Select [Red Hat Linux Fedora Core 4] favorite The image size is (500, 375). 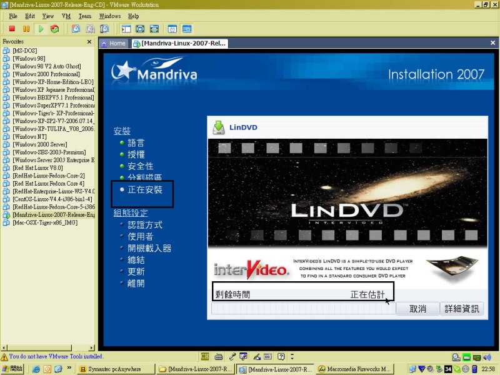(x=49, y=183)
